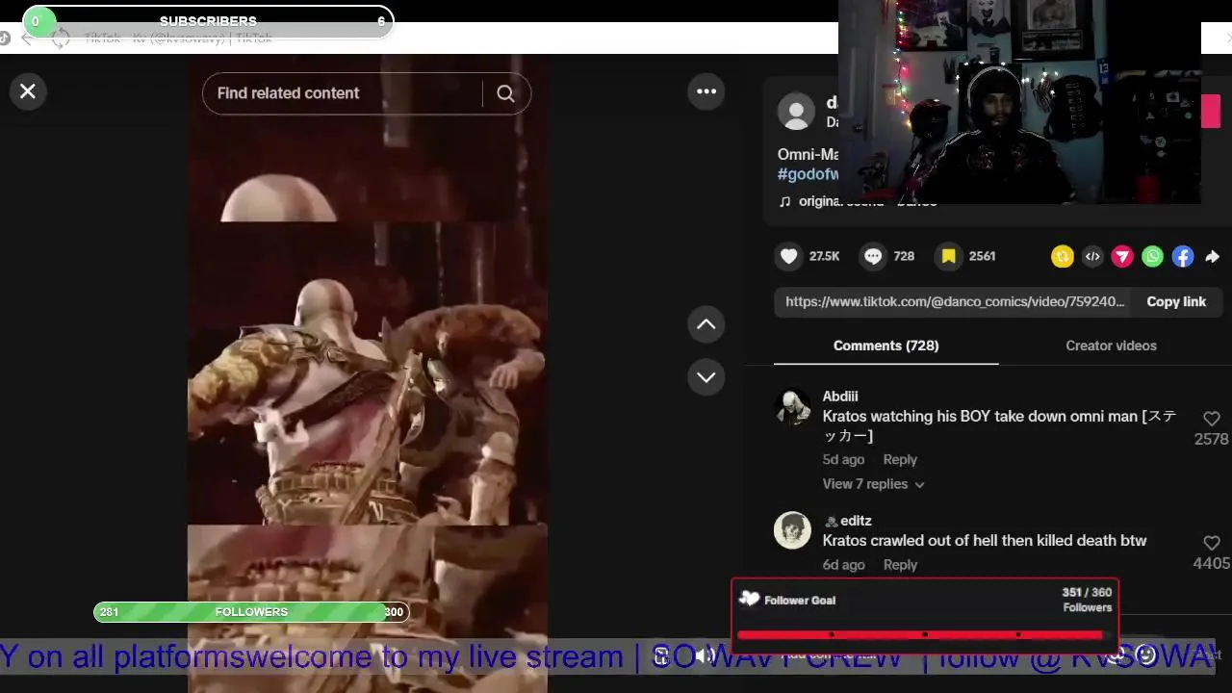1232x693 pixels.
Task: Open more share options arrow
Action: (1213, 256)
